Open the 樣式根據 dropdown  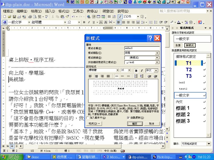[x=157, y=58]
